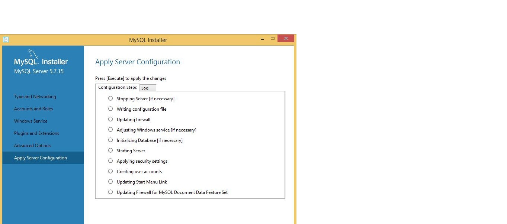Click the MySQL Installer title bar icon
Viewport: 507px width, 224px height.
click(6, 39)
